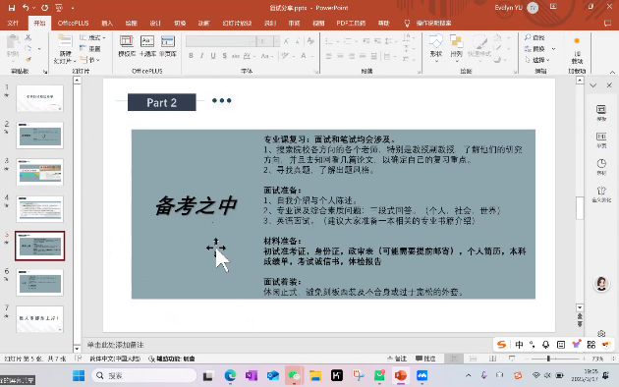Click the Arrange icon in drawing group
The image size is (619, 387).
(456, 42)
